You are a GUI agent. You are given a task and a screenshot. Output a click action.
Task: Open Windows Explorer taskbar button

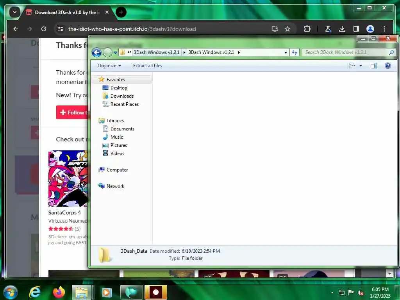[x=82, y=292]
